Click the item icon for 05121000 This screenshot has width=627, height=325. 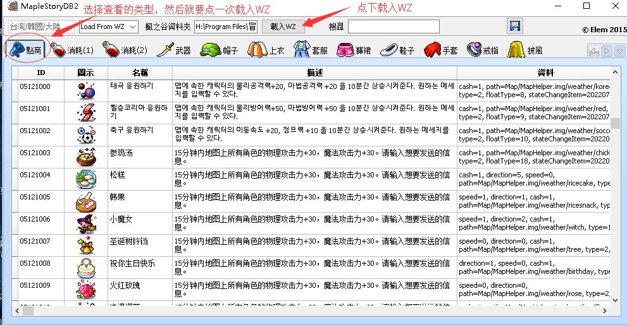click(86, 90)
